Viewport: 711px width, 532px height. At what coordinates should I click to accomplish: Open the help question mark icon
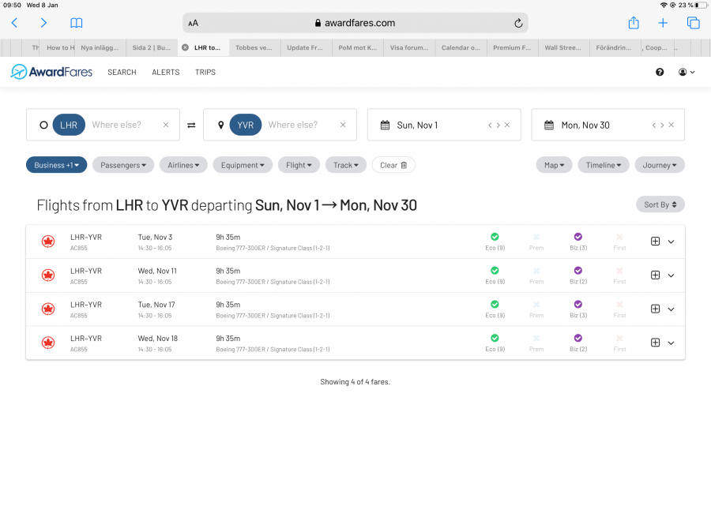click(x=660, y=72)
